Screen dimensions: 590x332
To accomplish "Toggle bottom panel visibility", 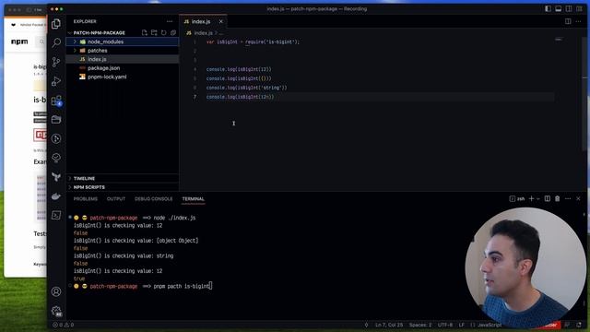I will 559,8.
